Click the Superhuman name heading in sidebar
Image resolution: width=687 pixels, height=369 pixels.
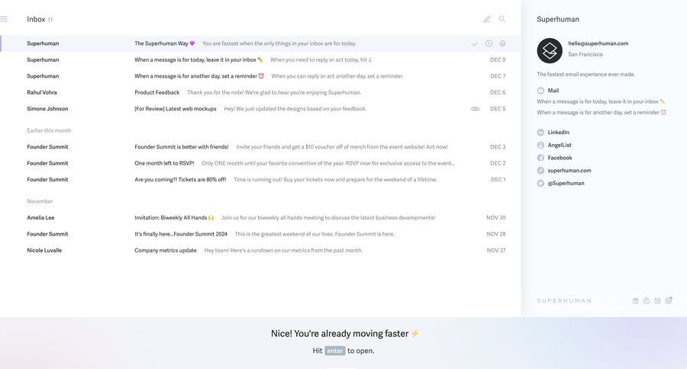tap(558, 19)
